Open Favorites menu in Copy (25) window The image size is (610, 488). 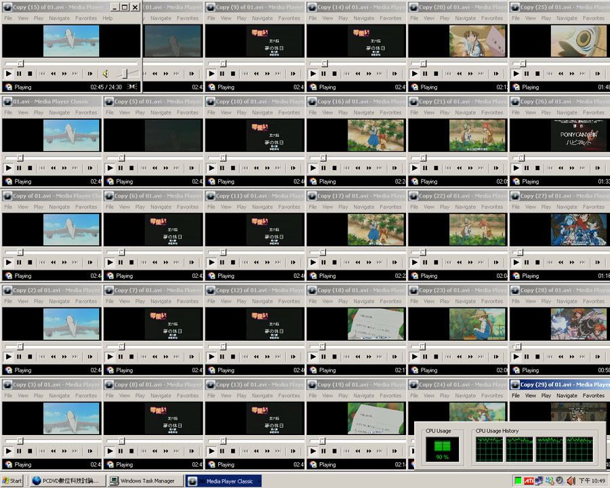pos(594,18)
